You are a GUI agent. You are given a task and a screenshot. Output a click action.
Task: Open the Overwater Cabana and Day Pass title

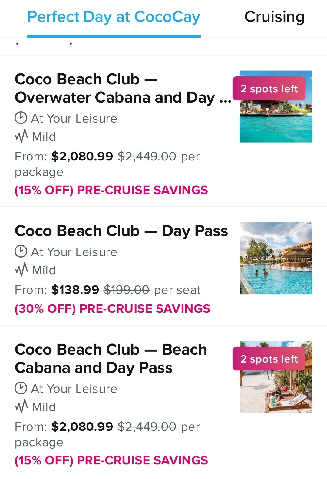point(123,88)
